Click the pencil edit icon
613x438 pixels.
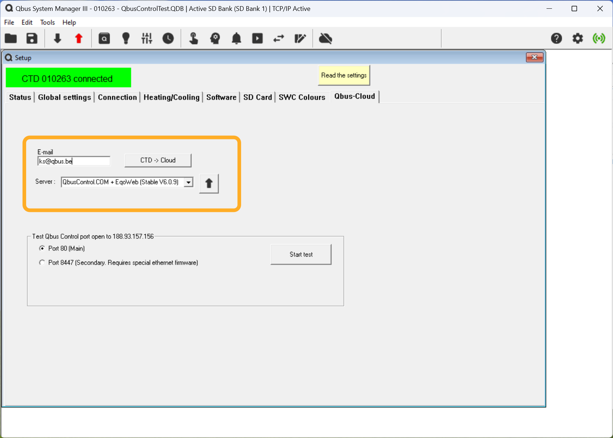pos(300,38)
